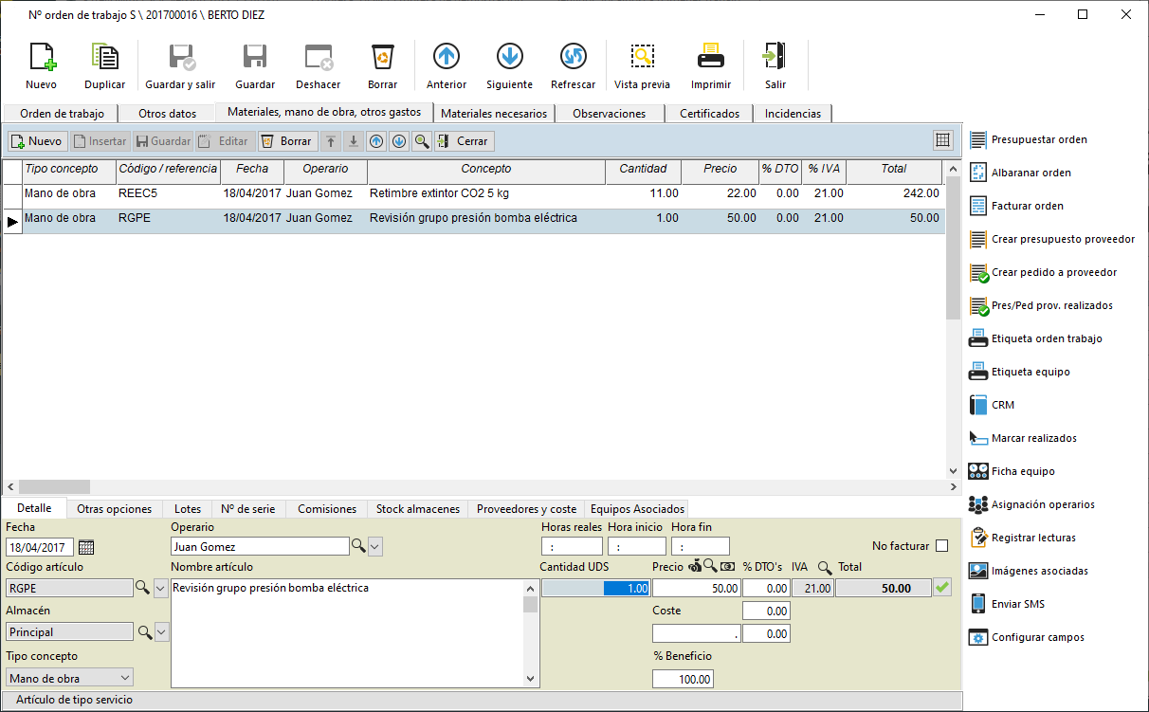Select the Stock almacenes detail tab

pos(418,509)
